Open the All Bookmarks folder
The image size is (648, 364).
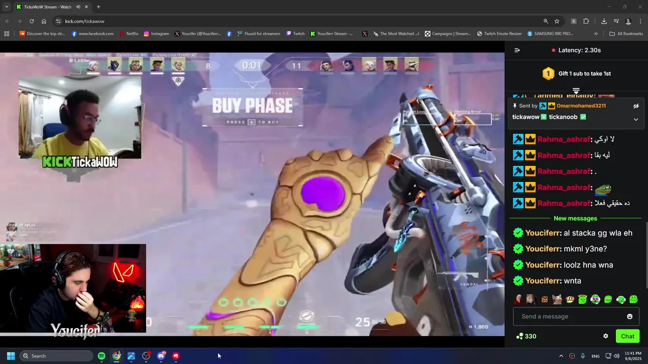626,34
